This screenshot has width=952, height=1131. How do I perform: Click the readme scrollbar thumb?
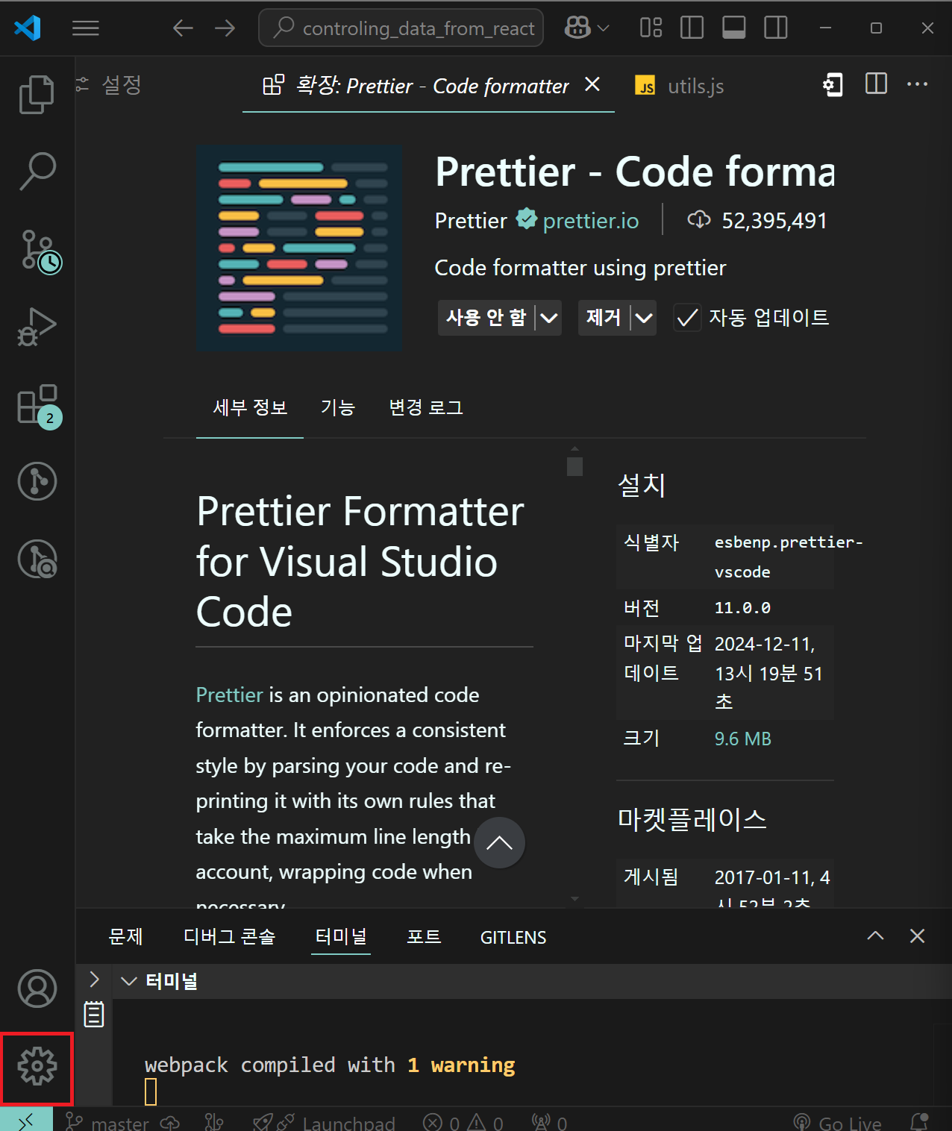coord(574,466)
